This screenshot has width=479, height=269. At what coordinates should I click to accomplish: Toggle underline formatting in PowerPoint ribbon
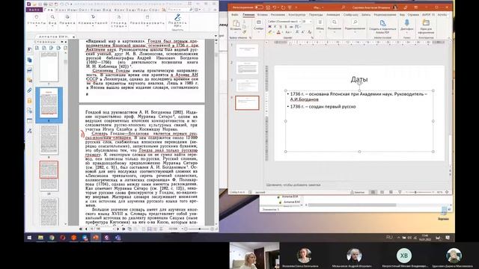click(280, 27)
